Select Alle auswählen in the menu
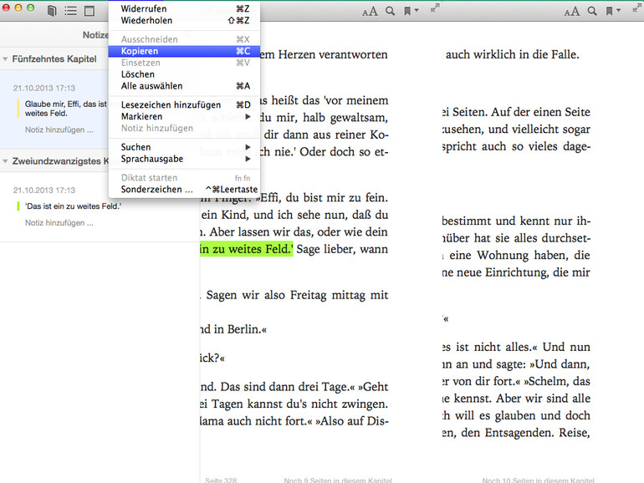The width and height of the screenshot is (644, 483). tap(151, 86)
